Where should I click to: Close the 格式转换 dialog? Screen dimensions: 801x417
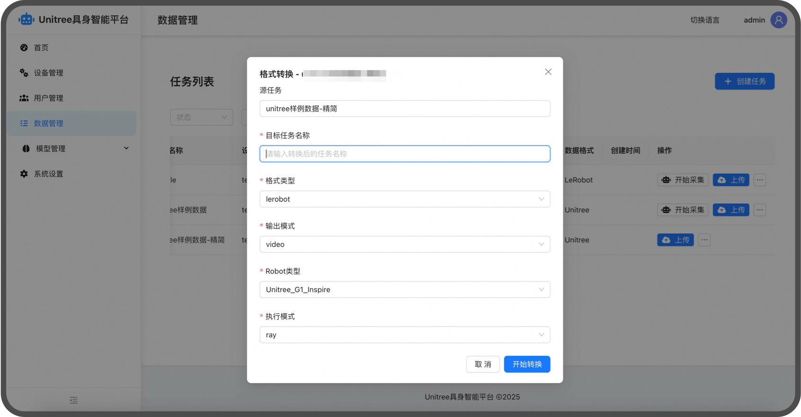click(x=548, y=72)
